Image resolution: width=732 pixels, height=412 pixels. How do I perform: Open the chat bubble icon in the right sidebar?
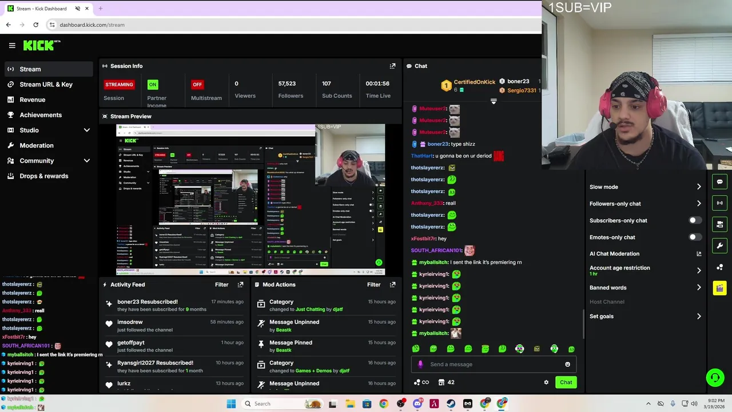[x=719, y=182]
